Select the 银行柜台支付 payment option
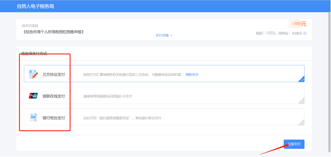 click(x=164, y=117)
